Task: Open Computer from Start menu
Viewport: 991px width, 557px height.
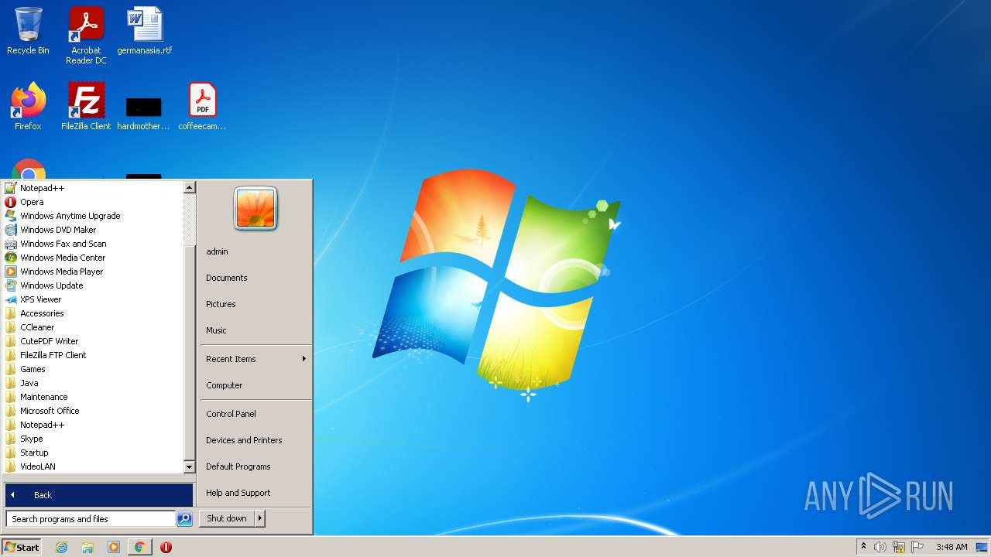Action: click(255, 385)
